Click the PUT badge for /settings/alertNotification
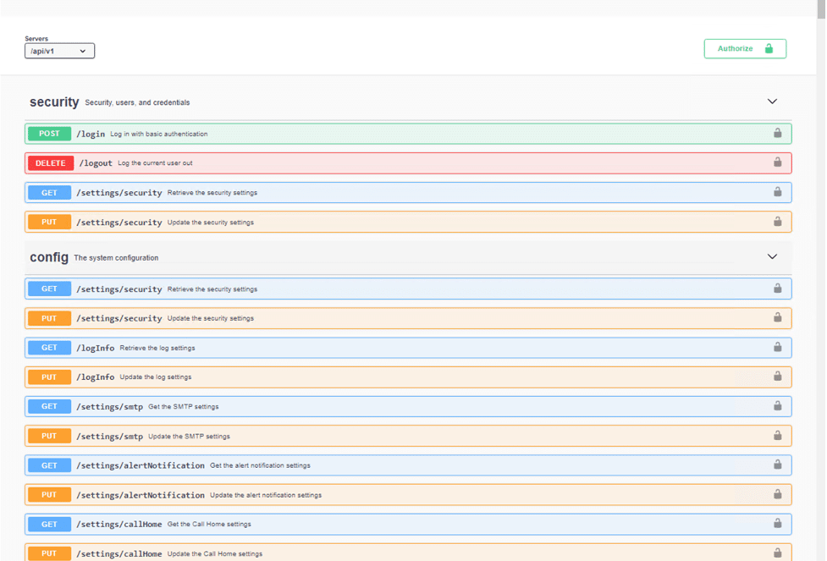 [49, 494]
